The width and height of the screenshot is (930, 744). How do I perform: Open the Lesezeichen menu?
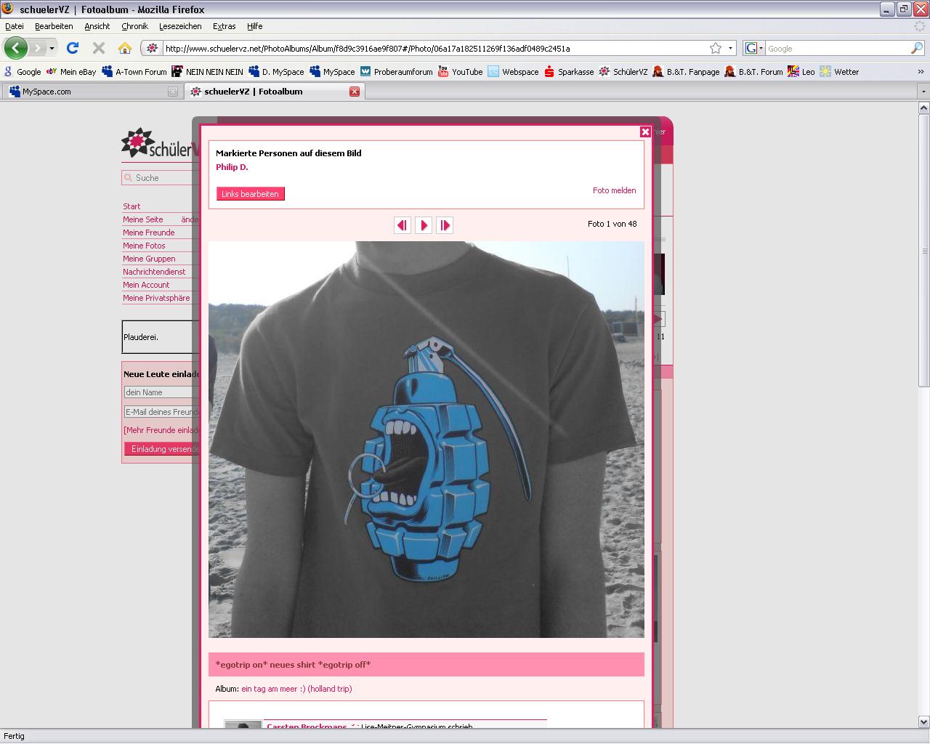pos(180,26)
